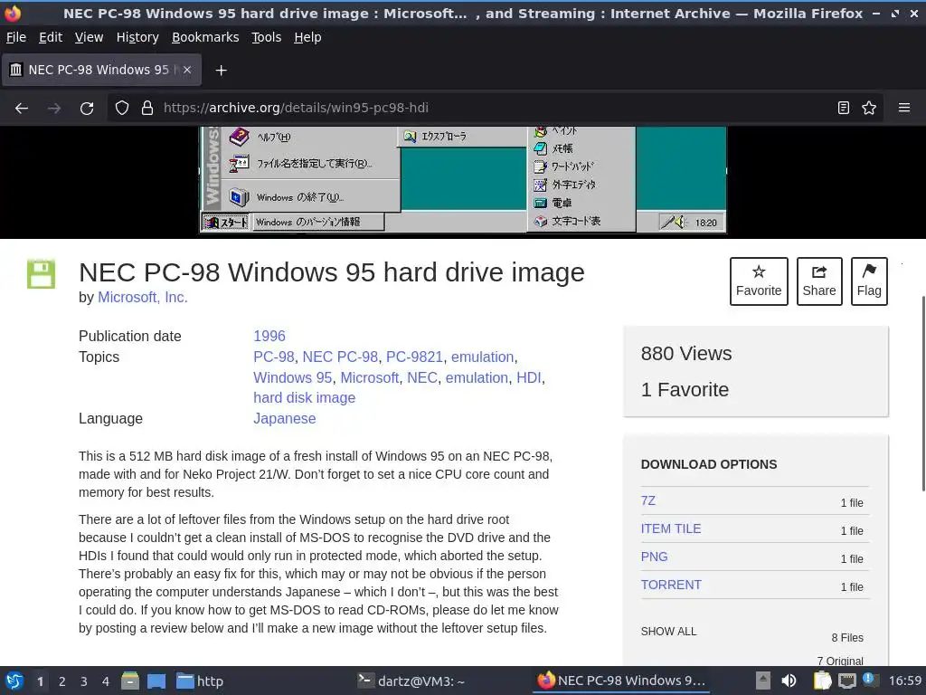Click SHOW ALL download files
Image resolution: width=926 pixels, height=695 pixels.
tap(668, 632)
